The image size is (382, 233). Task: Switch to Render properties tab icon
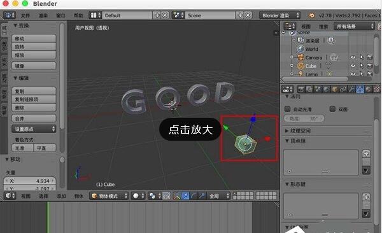[x=301, y=90]
